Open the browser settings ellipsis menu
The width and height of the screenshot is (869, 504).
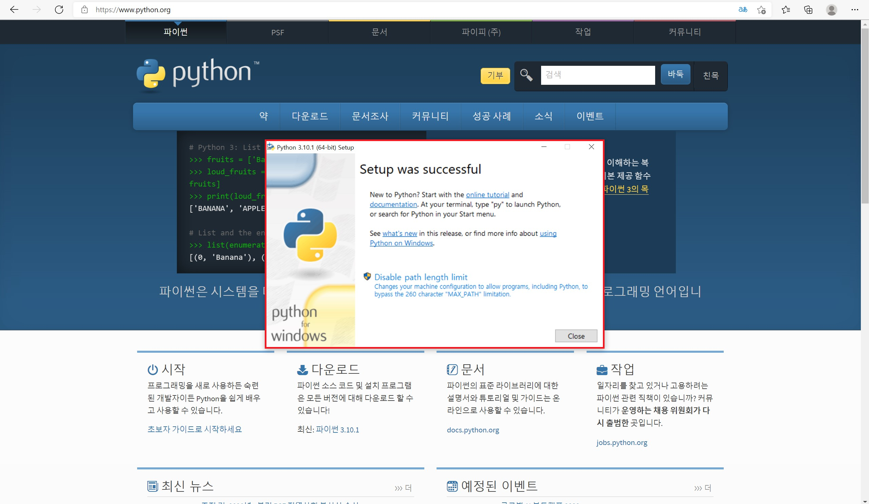pos(854,9)
